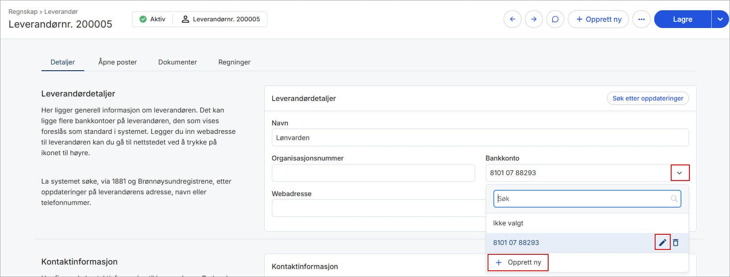The width and height of the screenshot is (730, 277).
Task: Click the person icon beside Leverandørnr. 200005
Action: [x=185, y=19]
